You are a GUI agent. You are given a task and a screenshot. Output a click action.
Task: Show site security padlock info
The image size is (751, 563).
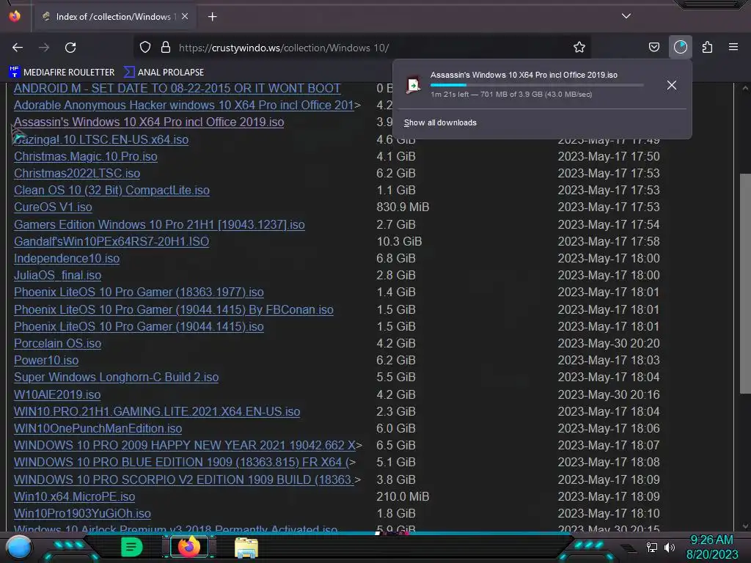[x=166, y=48]
